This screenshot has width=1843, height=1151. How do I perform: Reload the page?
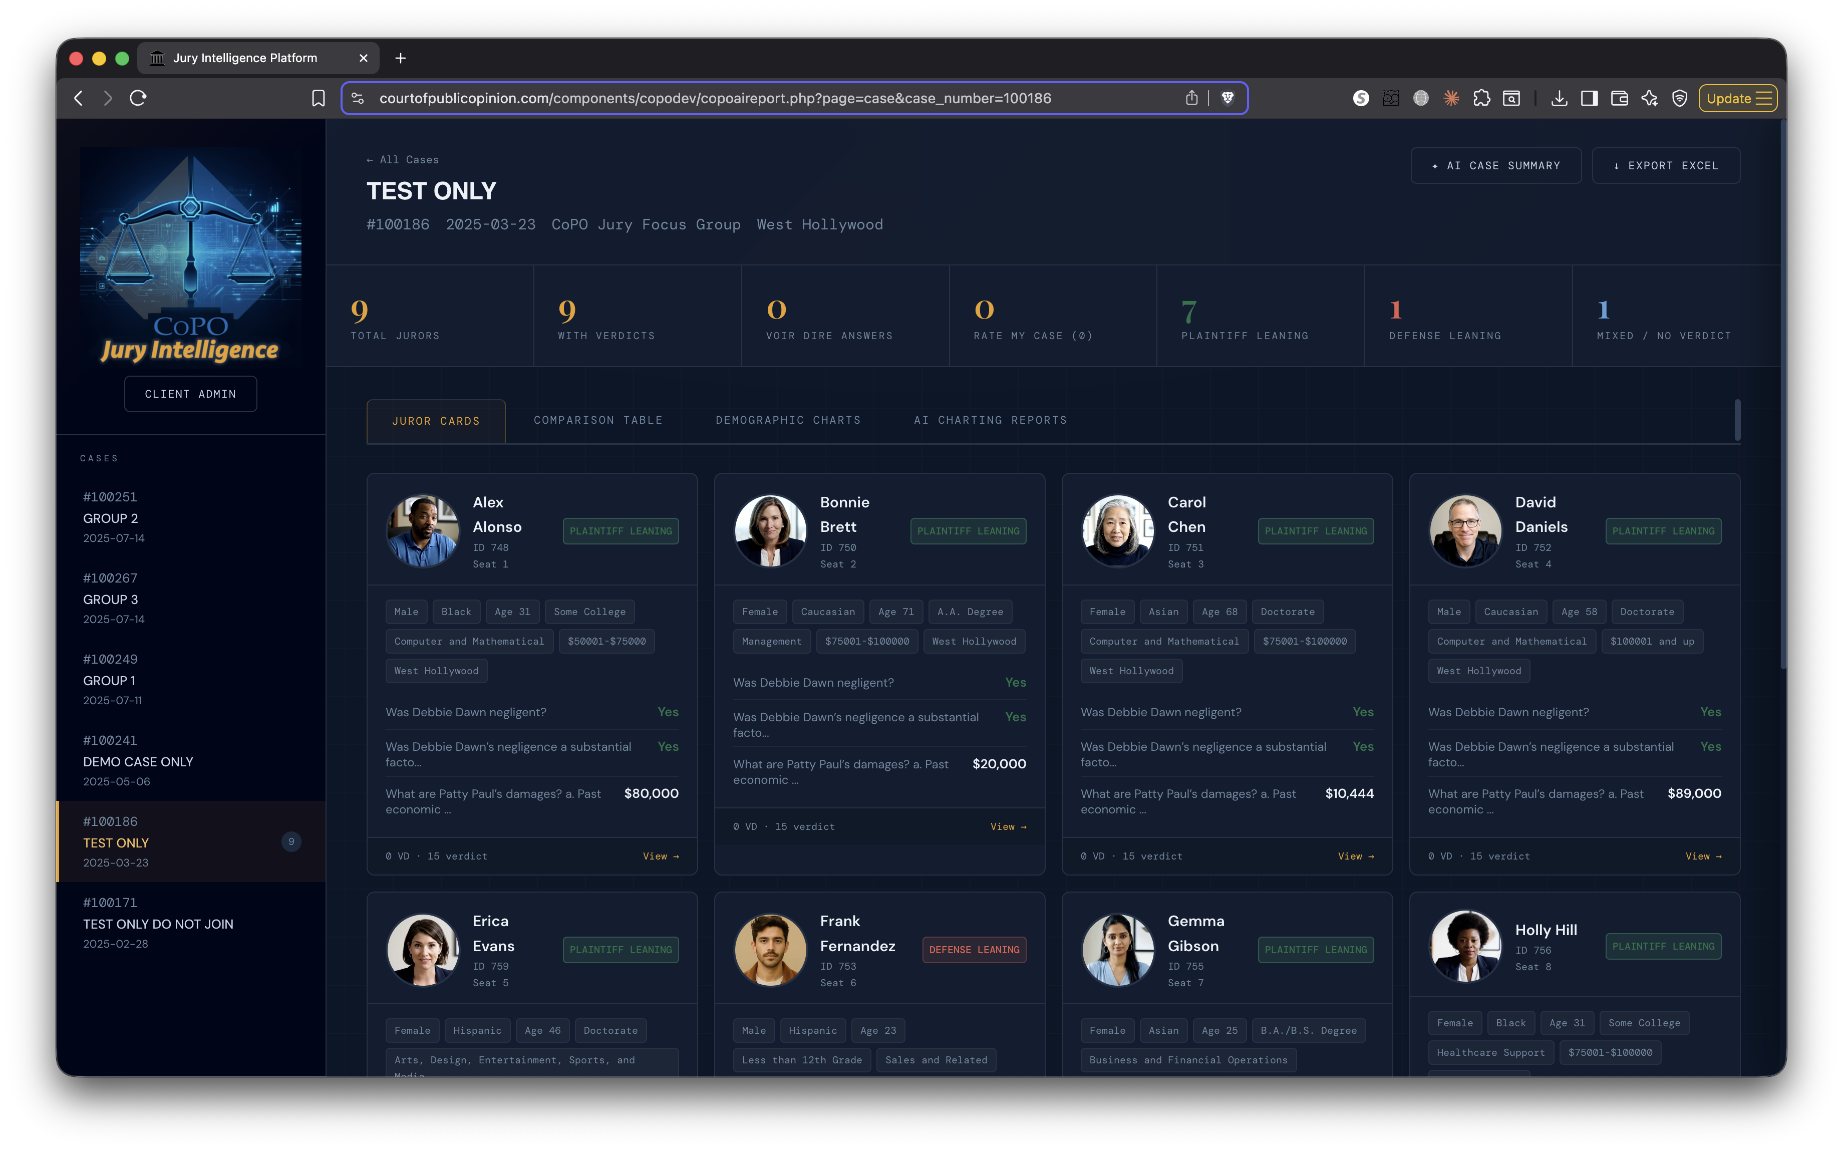[x=138, y=98]
